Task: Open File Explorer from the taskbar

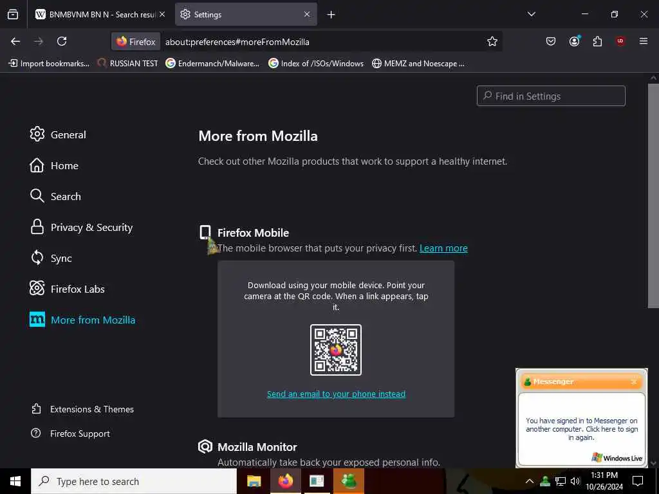Action: coord(254,481)
